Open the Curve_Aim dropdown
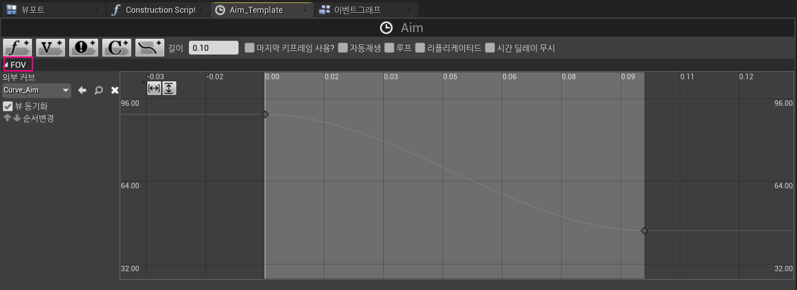The width and height of the screenshot is (797, 290). (x=36, y=90)
